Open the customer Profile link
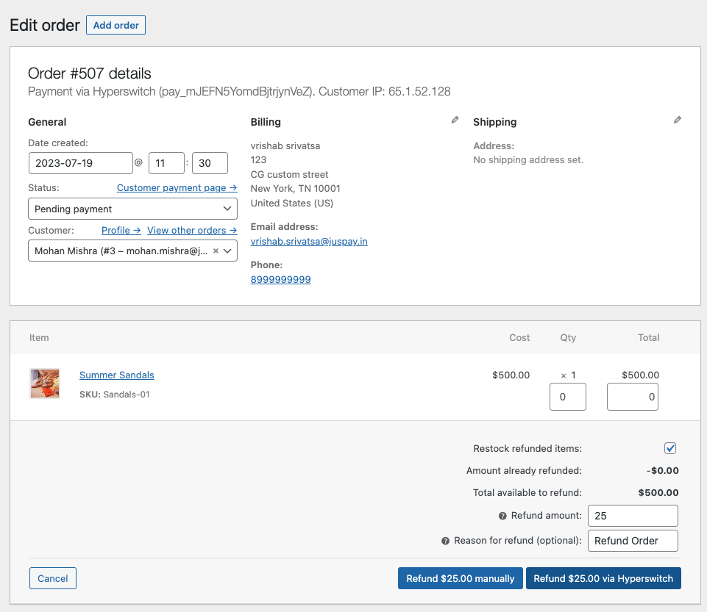This screenshot has height=612, width=707. 121,231
